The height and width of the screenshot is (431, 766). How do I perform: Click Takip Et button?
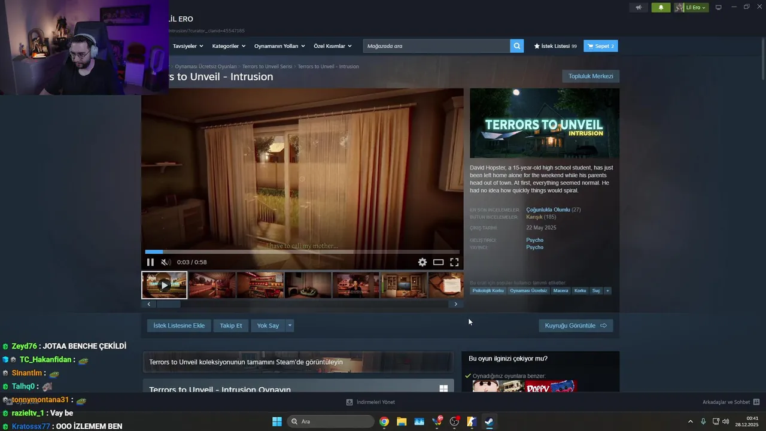231,326
